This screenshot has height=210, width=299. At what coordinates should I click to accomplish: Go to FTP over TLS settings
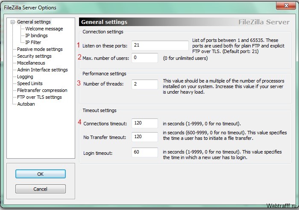[39, 97]
